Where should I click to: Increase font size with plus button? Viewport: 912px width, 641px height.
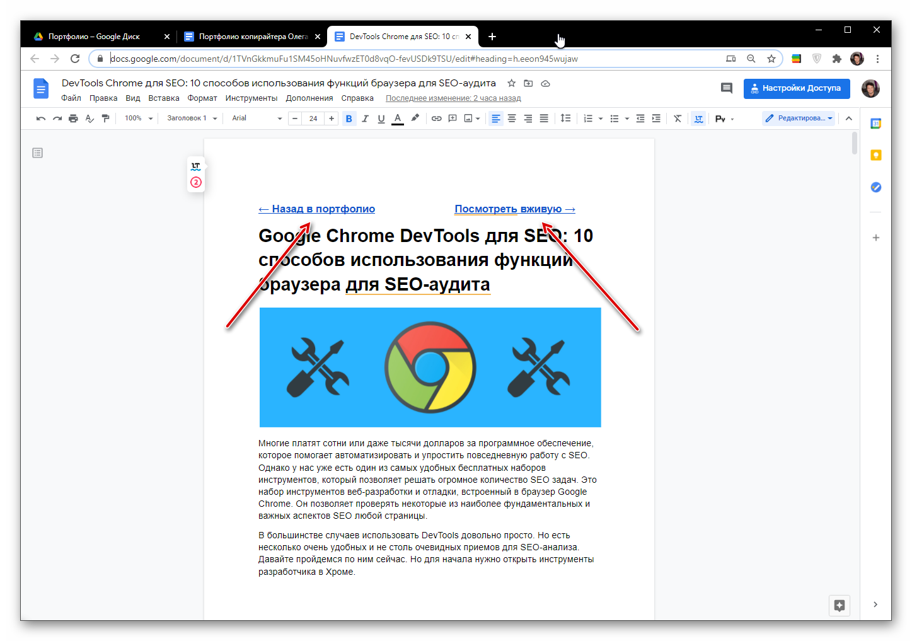tap(332, 118)
